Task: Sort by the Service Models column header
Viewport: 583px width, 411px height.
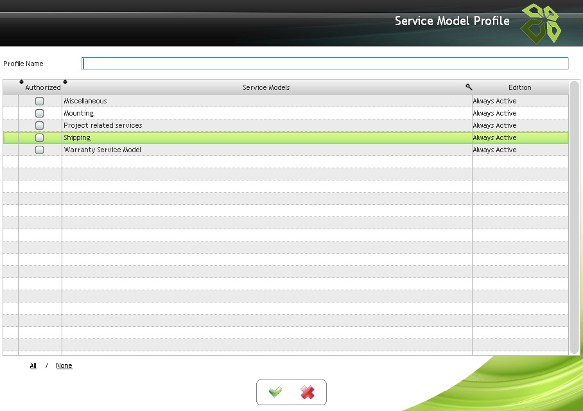Action: point(266,87)
